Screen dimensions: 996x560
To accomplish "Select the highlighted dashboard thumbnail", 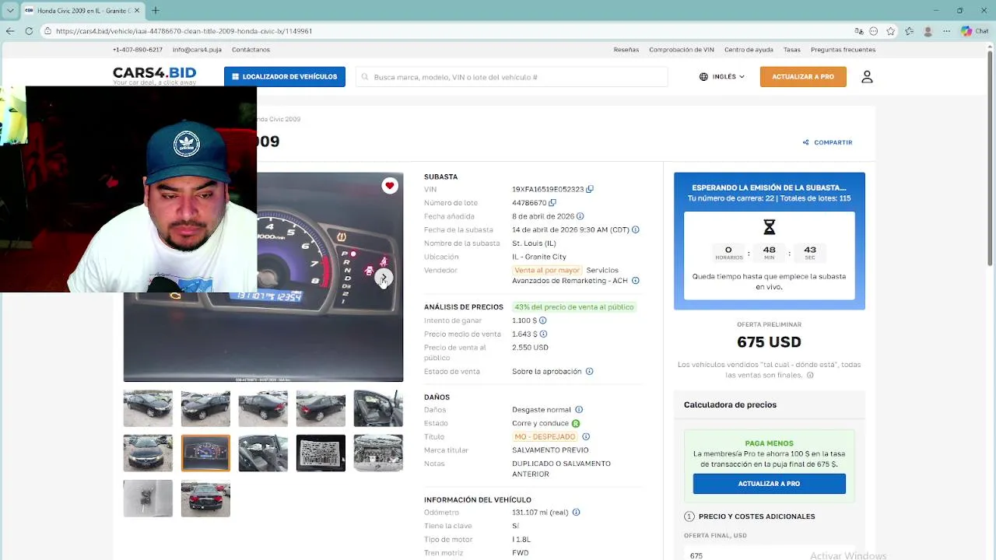I will point(205,453).
